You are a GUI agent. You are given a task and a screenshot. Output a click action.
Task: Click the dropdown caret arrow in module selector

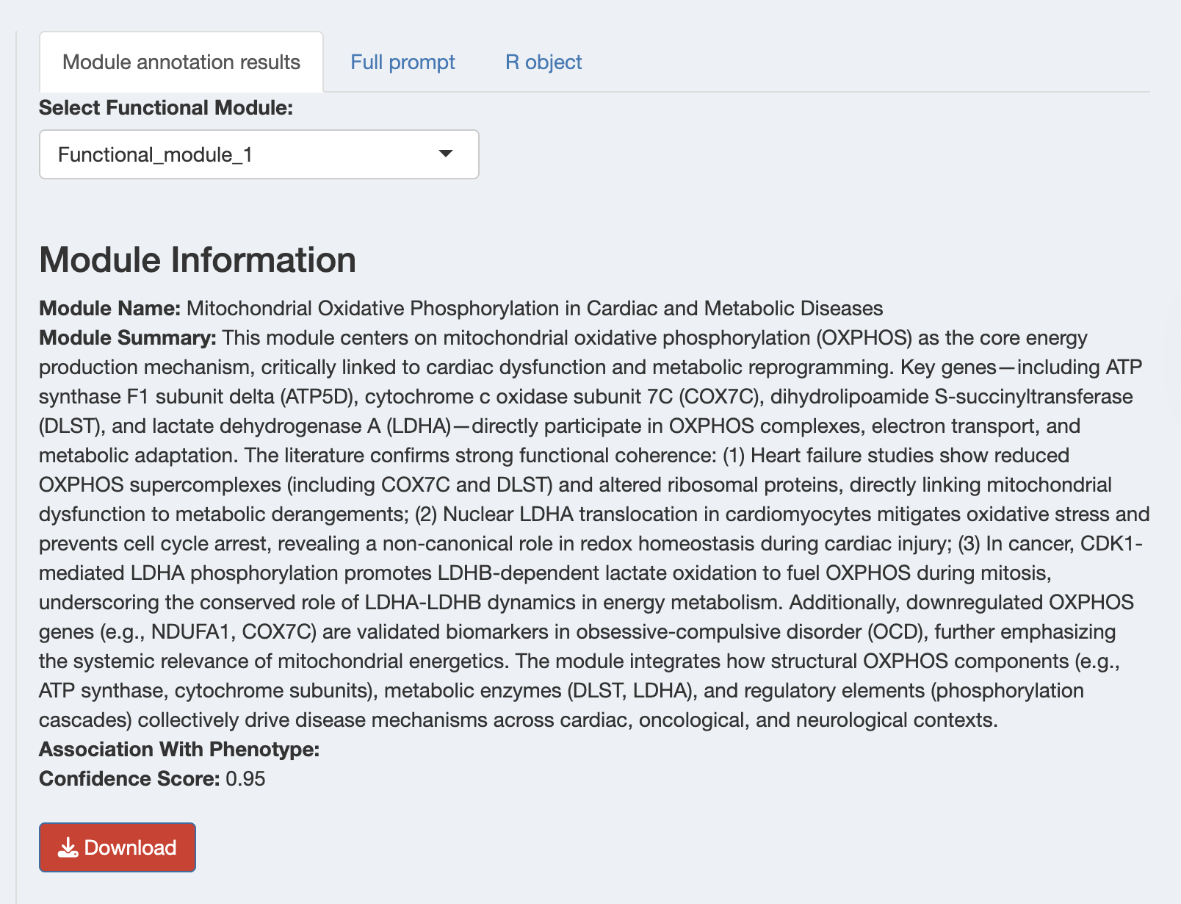click(x=445, y=154)
